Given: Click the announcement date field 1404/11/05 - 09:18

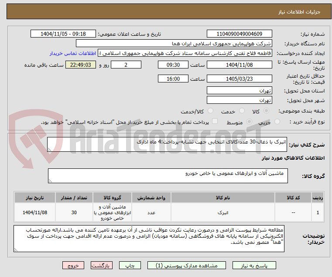Looking at the screenshot, I should click(63, 34).
